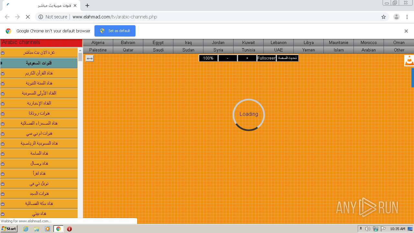The width and height of the screenshot is (414, 233).
Task: Open the Morocco channels tab
Action: (x=369, y=42)
